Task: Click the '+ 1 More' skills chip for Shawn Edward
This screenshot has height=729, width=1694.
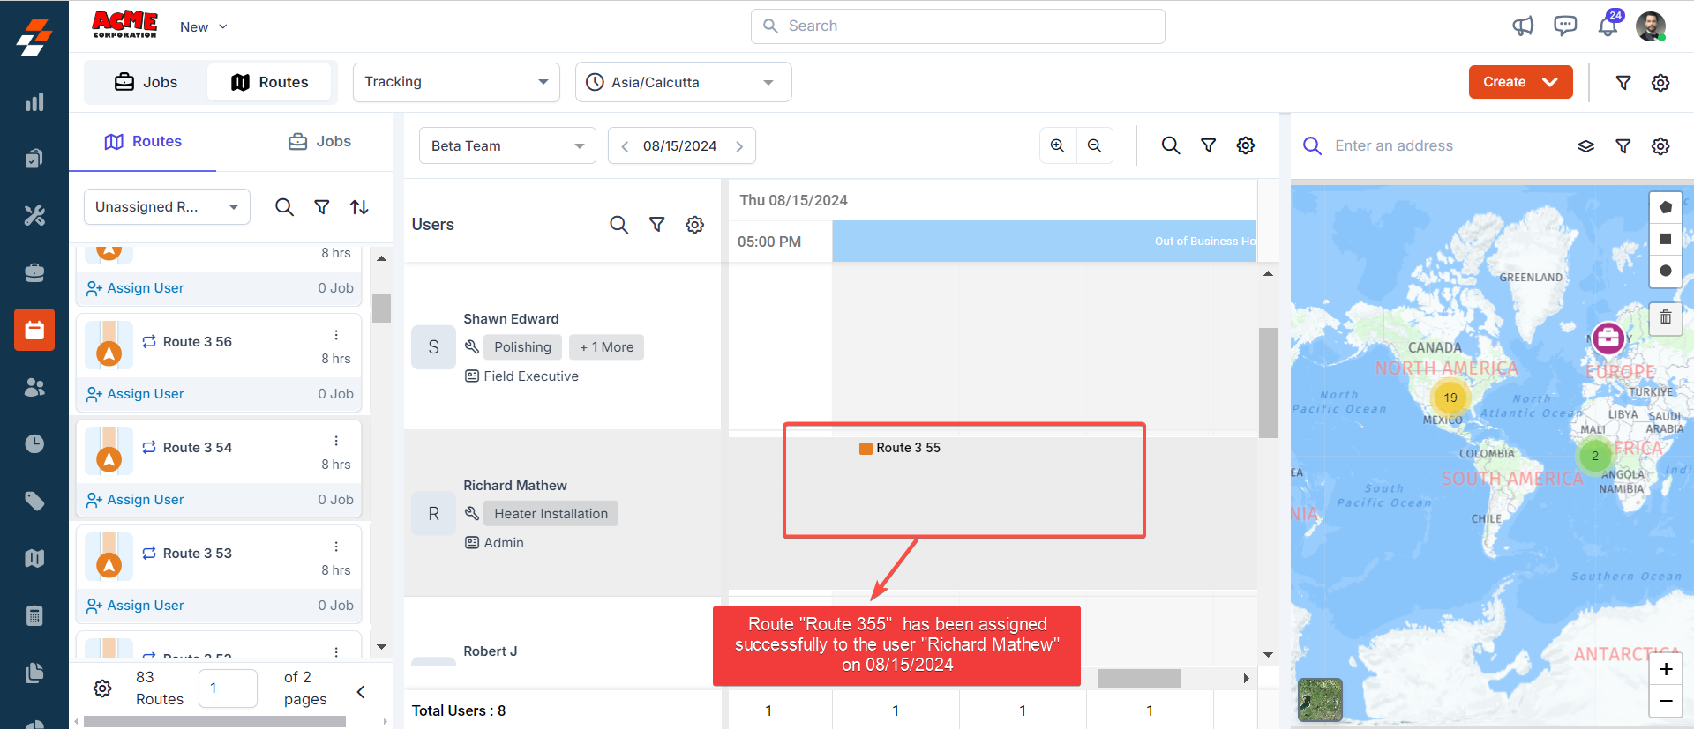Action: click(x=607, y=347)
